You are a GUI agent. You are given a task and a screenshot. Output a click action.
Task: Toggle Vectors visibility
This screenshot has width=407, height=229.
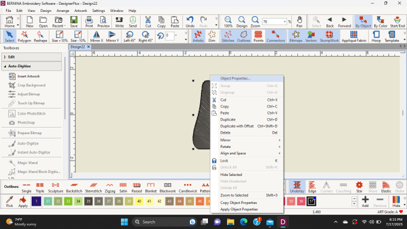pos(311,37)
